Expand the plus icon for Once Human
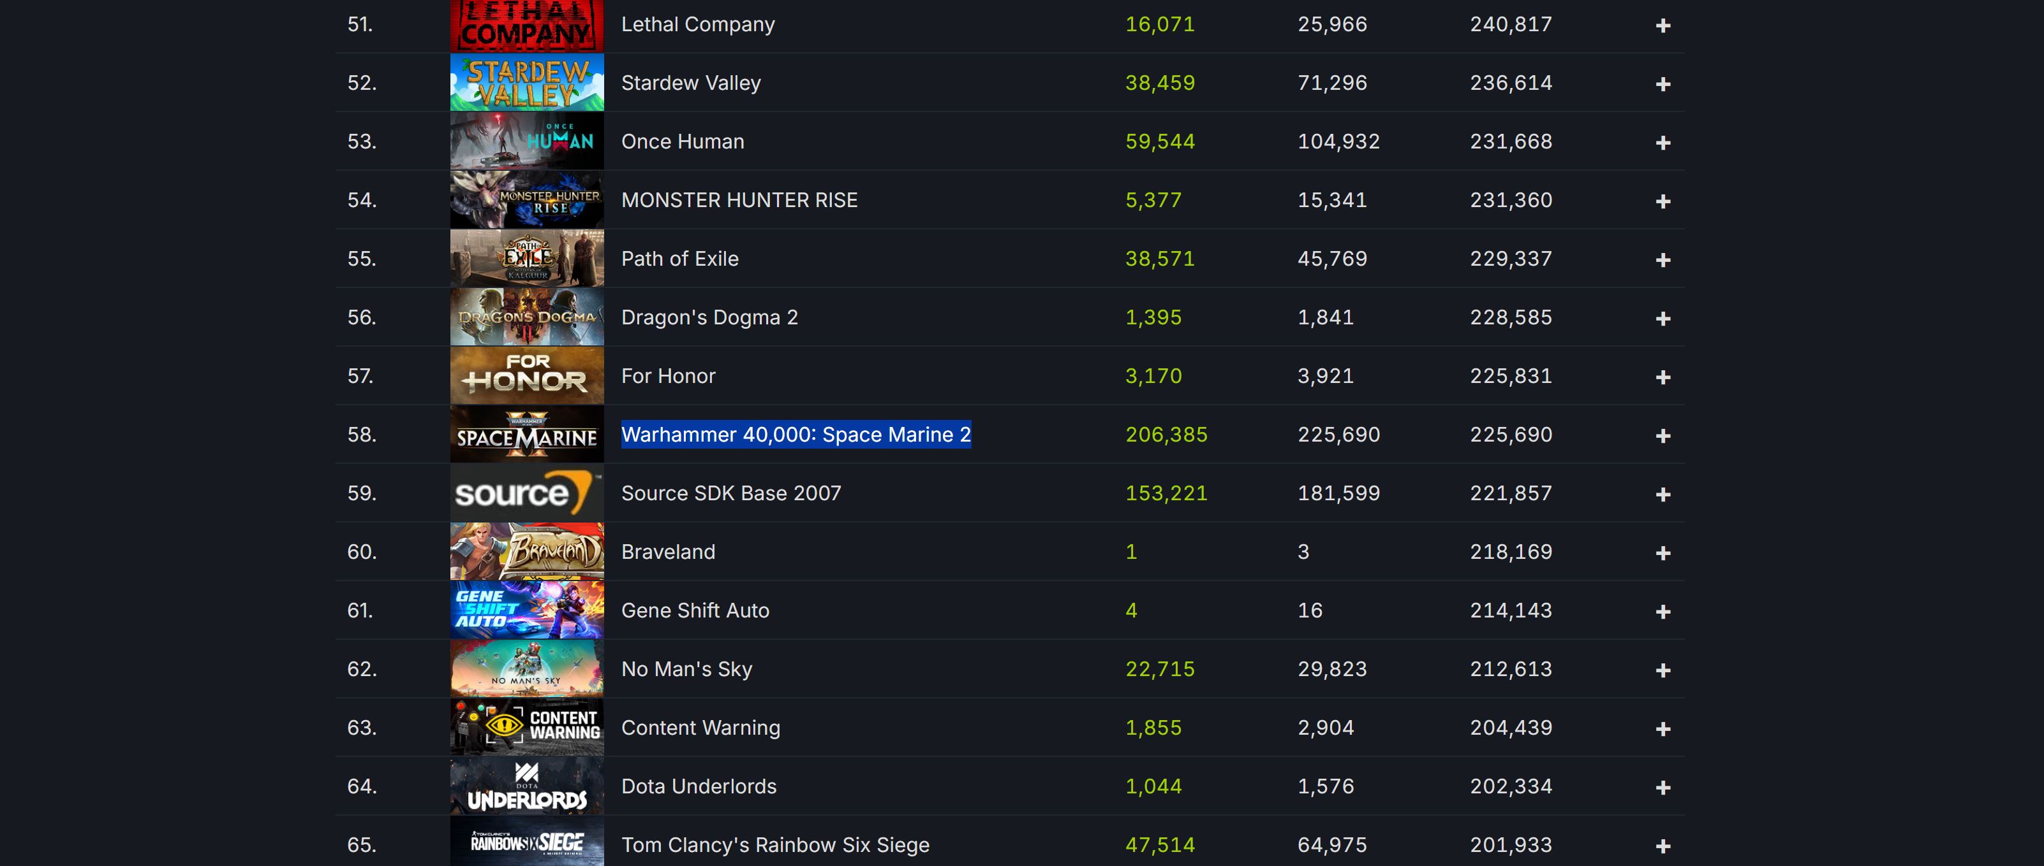This screenshot has height=866, width=2044. pyautogui.click(x=1663, y=143)
